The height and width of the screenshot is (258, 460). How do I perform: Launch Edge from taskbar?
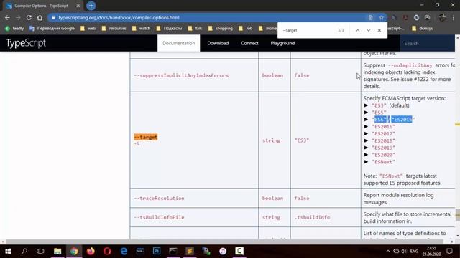click(x=124, y=252)
